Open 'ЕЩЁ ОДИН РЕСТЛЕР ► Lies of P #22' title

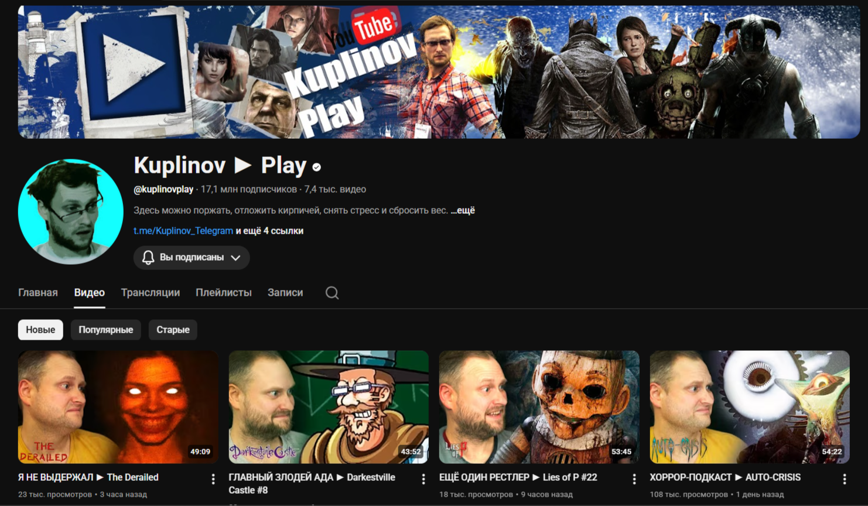pos(518,477)
